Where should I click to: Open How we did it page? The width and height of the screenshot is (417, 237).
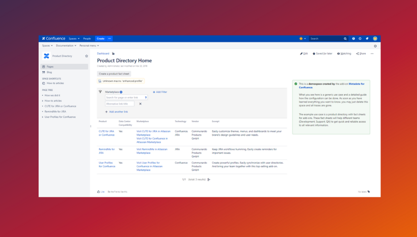52,95
